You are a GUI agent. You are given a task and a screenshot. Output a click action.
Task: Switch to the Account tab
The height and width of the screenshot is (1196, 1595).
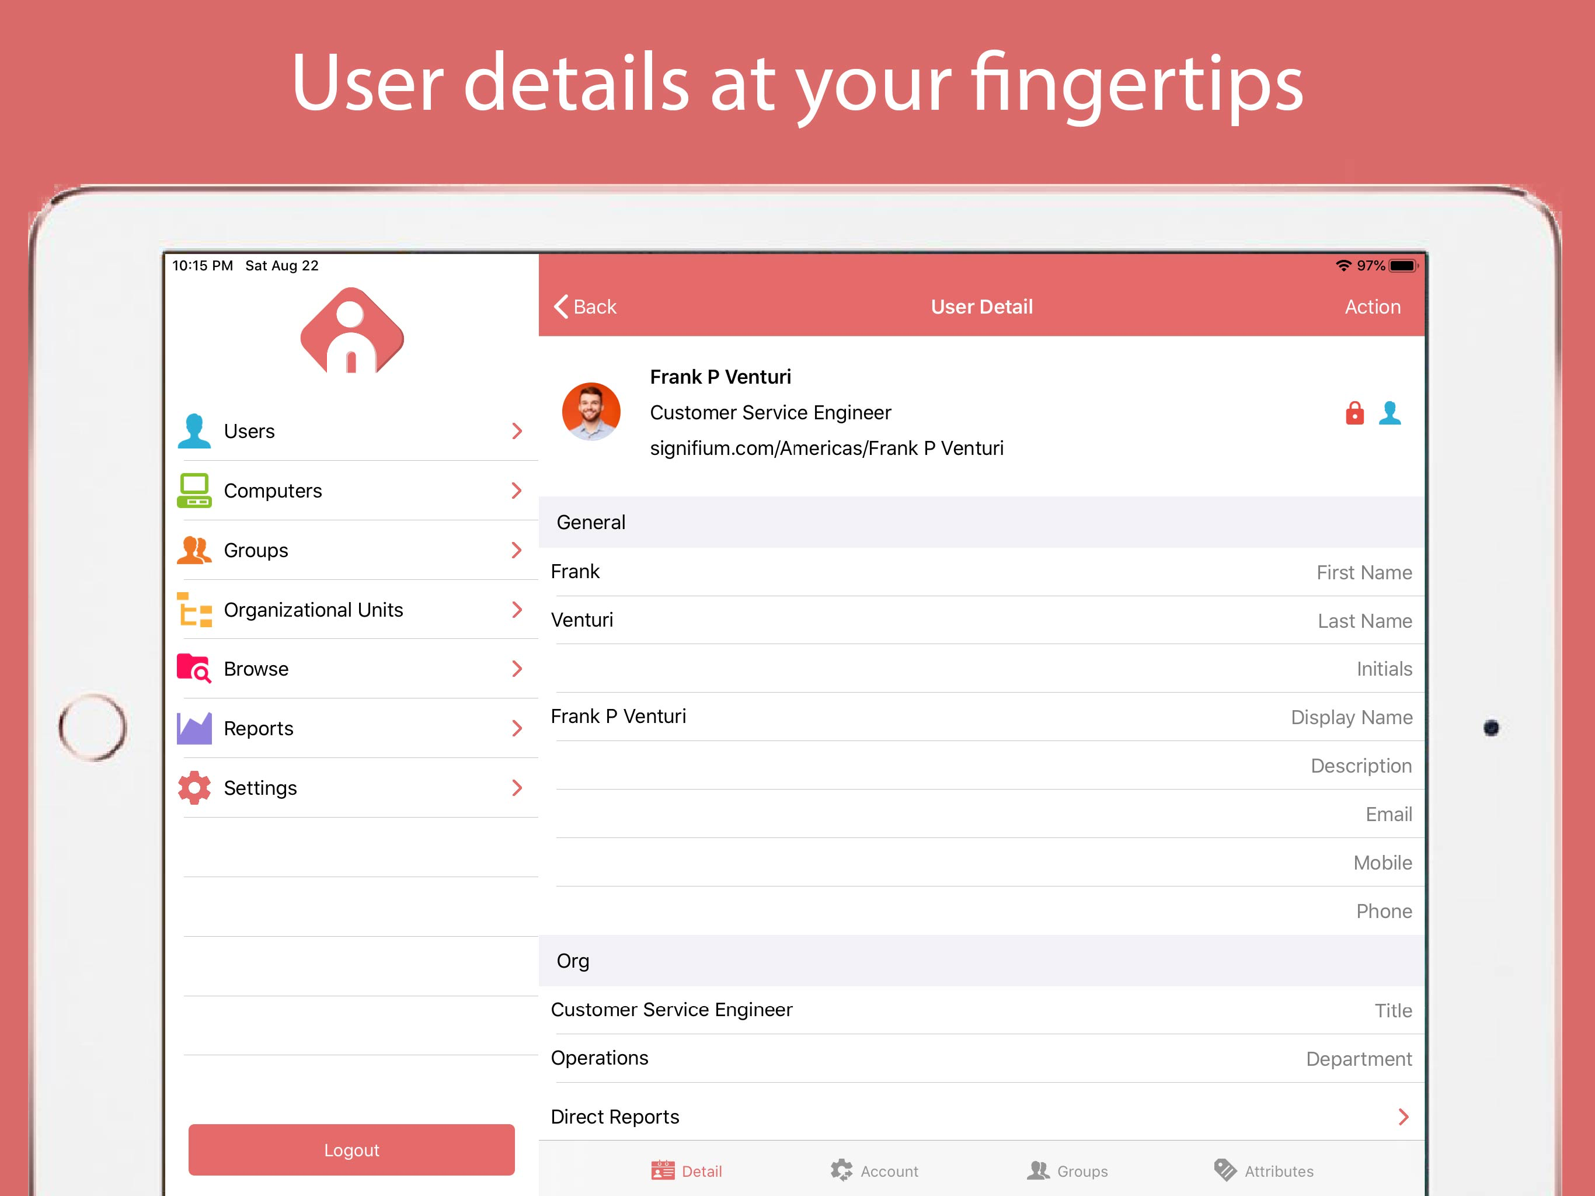[874, 1171]
